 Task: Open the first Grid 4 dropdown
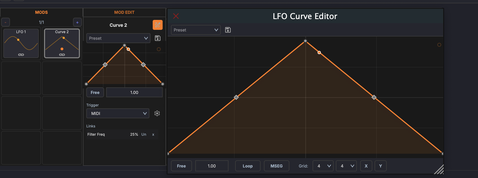pyautogui.click(x=323, y=166)
